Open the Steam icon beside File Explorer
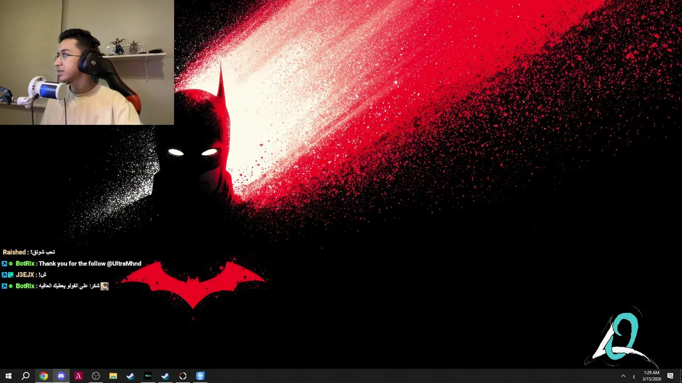This screenshot has height=383, width=682. (x=131, y=376)
